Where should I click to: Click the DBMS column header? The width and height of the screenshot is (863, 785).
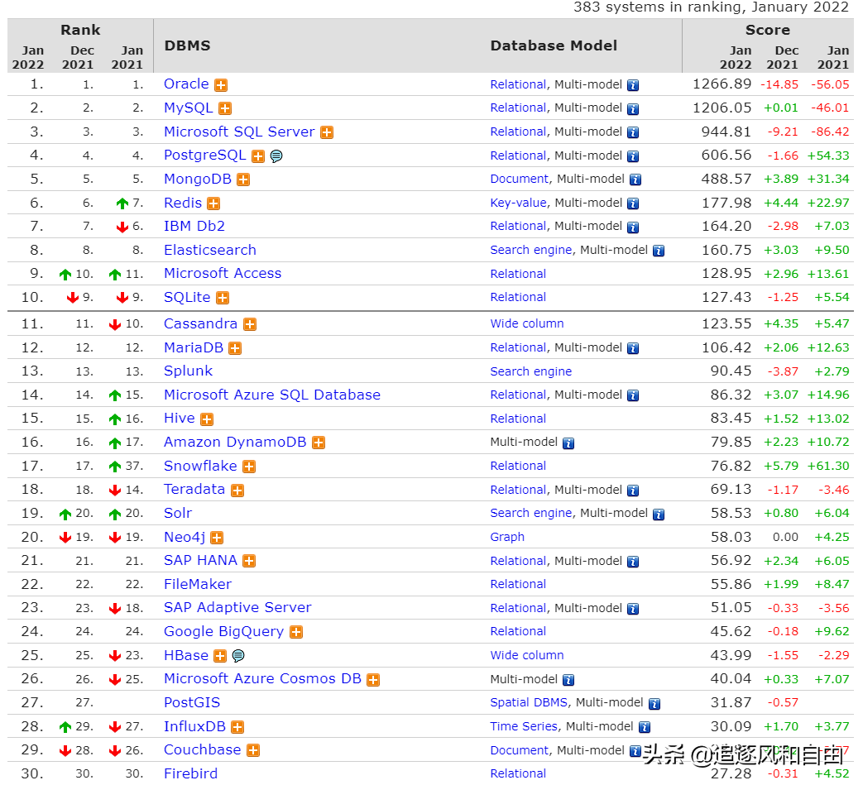click(187, 45)
